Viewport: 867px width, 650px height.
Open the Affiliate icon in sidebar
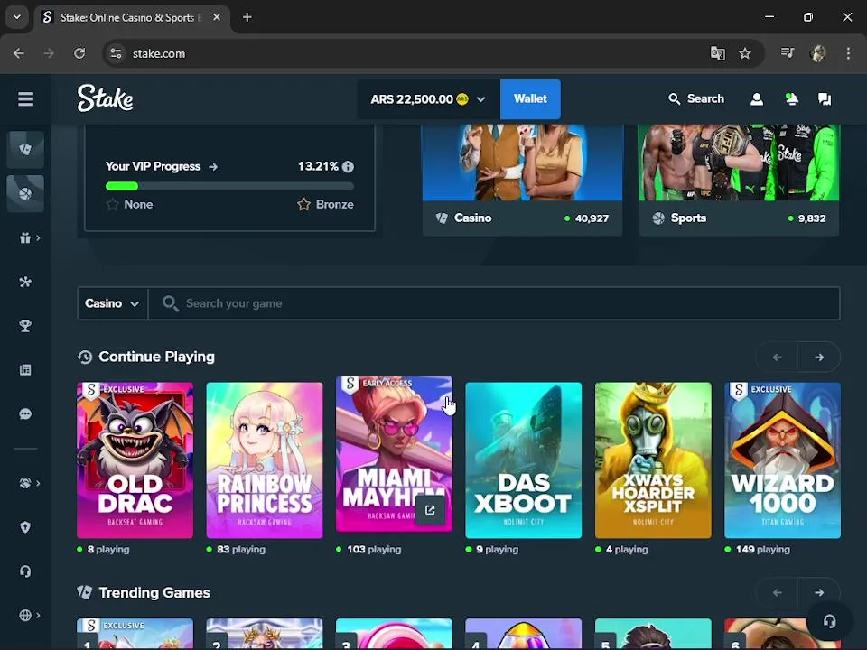25,282
